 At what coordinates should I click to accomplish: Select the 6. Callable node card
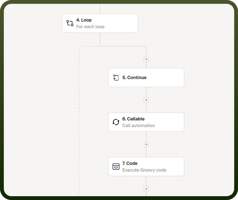click(146, 122)
